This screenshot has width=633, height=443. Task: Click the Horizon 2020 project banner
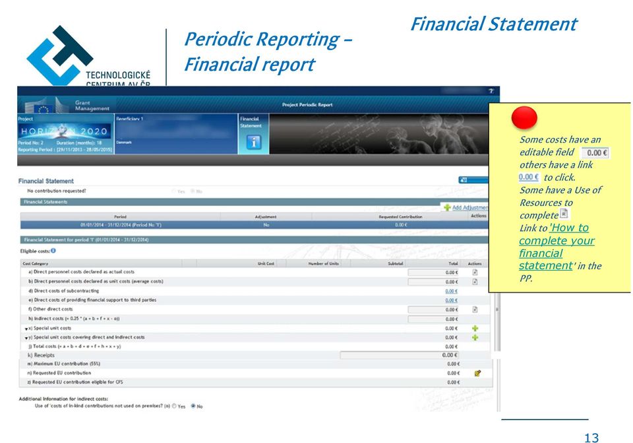65,131
